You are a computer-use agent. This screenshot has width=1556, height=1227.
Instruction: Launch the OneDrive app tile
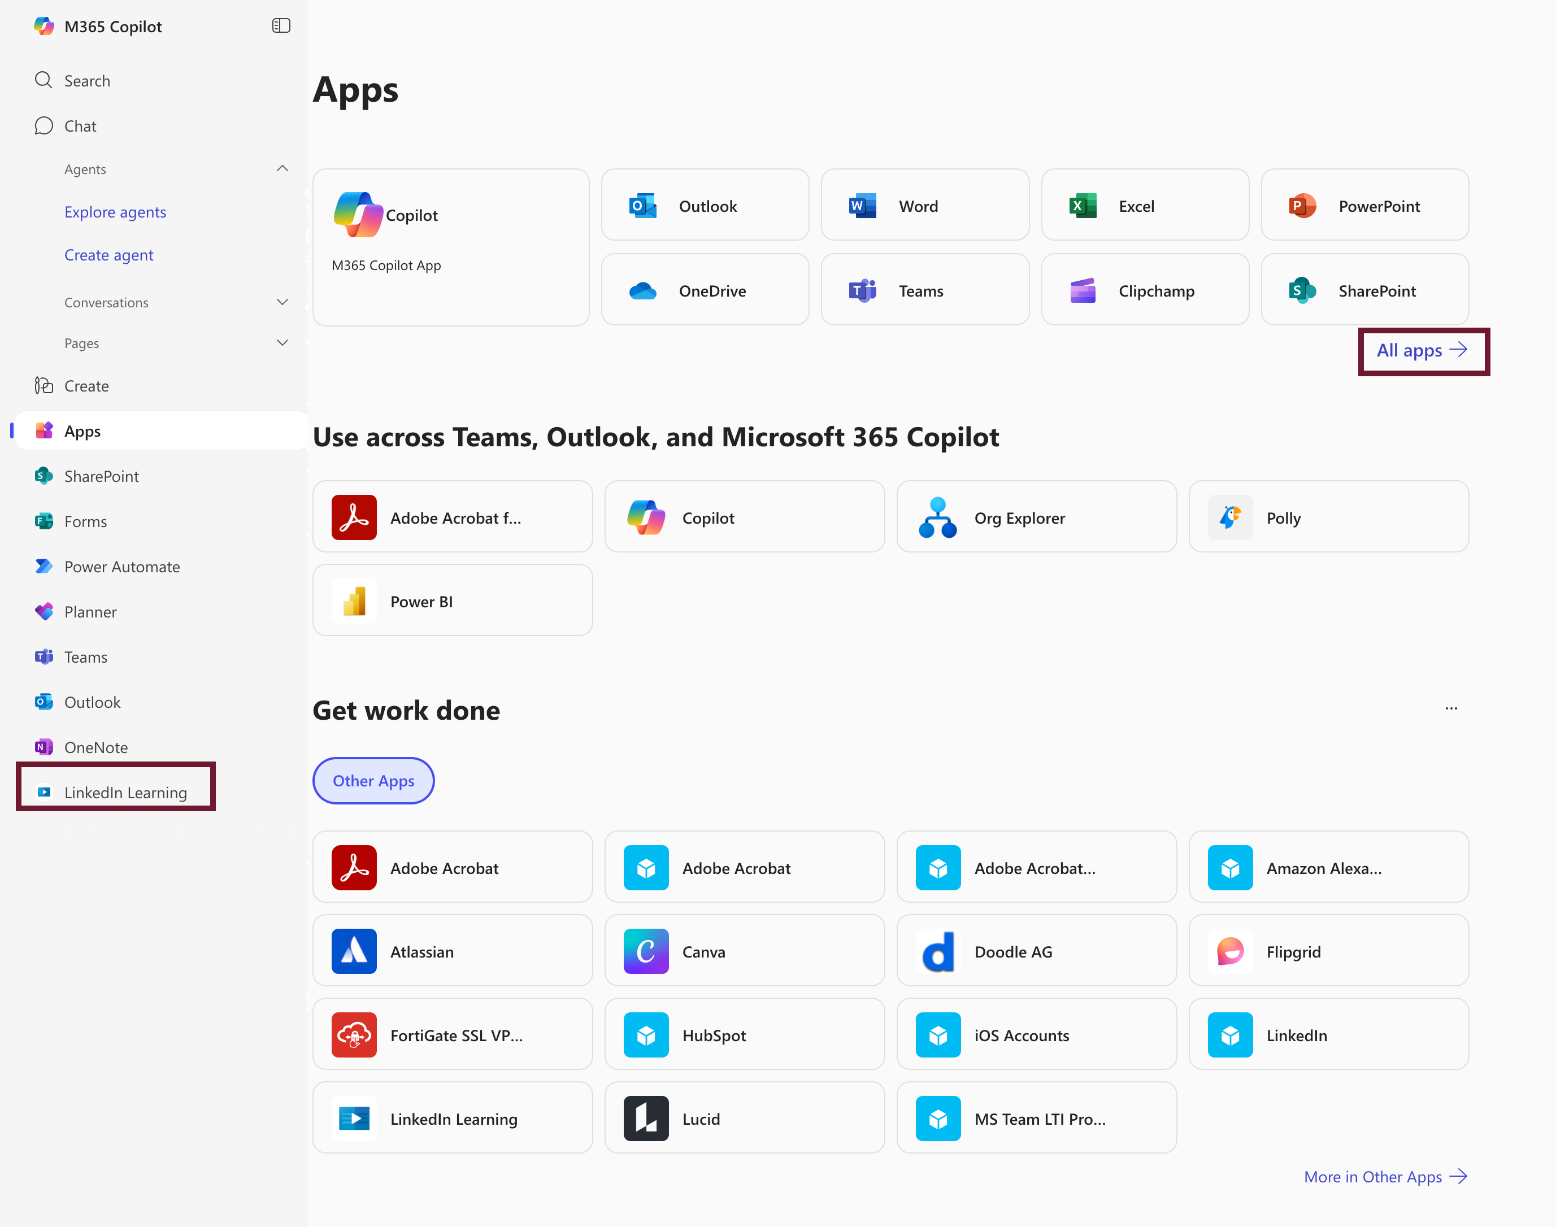point(705,290)
